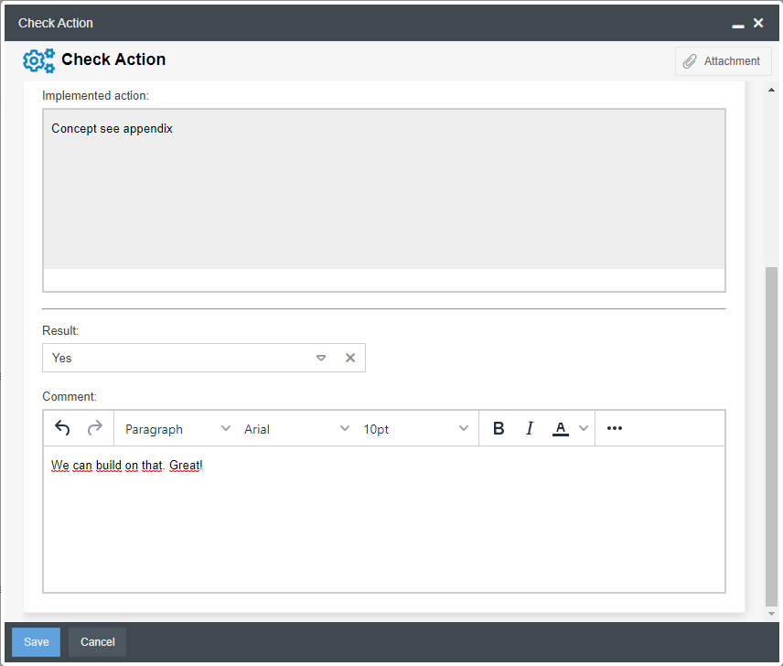The image size is (783, 666).
Task: Click the redo arrow in the comment toolbar
Action: pos(94,428)
